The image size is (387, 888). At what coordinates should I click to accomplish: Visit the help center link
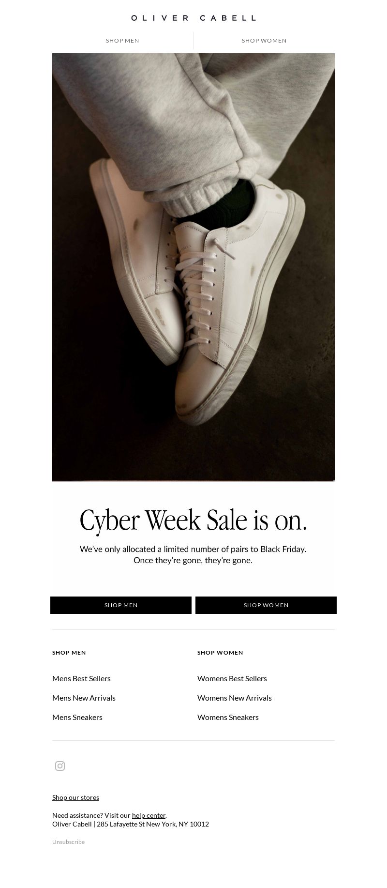point(149,815)
